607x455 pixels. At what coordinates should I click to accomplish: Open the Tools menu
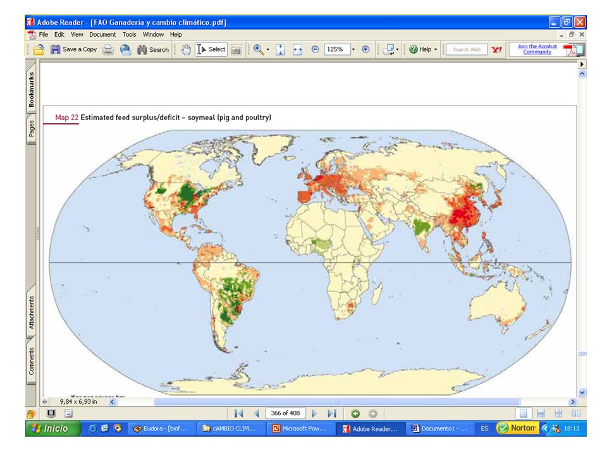tap(129, 34)
